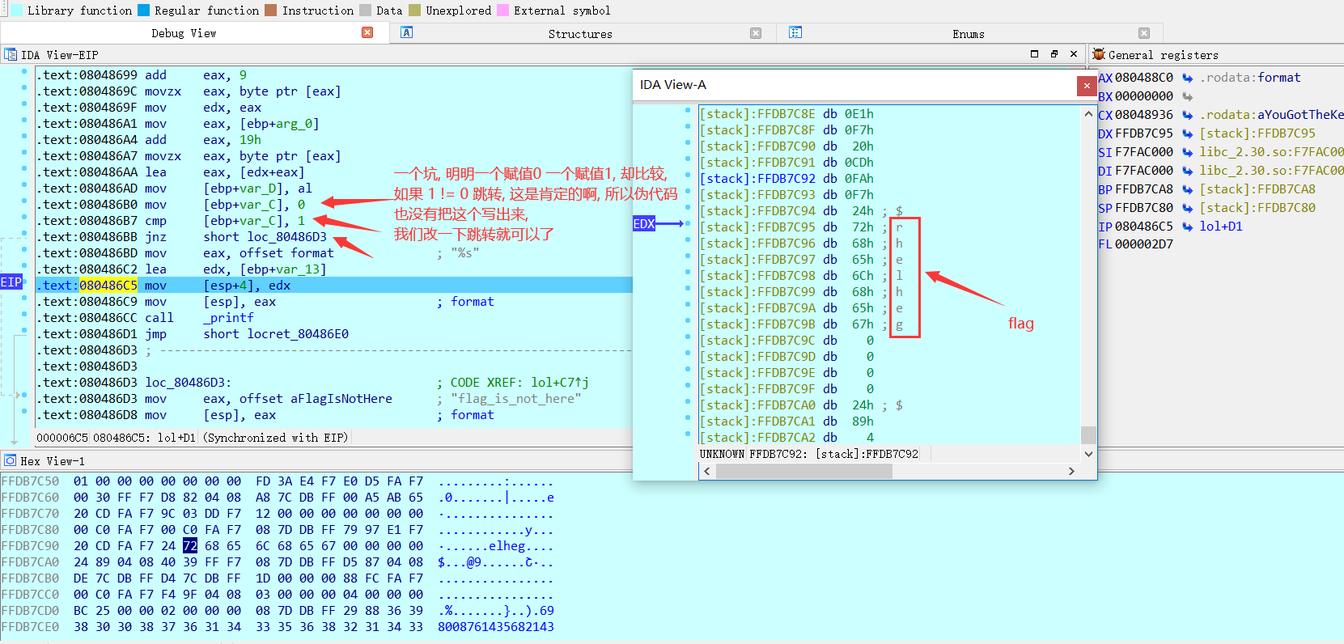Close the Structures tab
The height and width of the screenshot is (644, 1344).
pyautogui.click(x=756, y=33)
